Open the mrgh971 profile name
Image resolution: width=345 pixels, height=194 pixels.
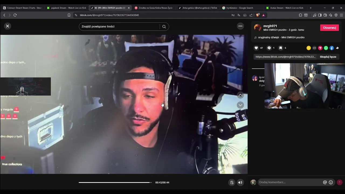click(270, 26)
